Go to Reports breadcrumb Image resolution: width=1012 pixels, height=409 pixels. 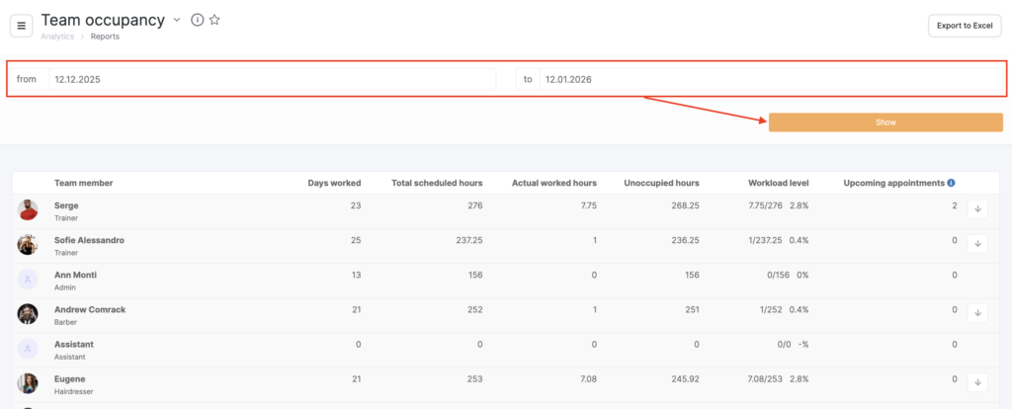point(105,37)
